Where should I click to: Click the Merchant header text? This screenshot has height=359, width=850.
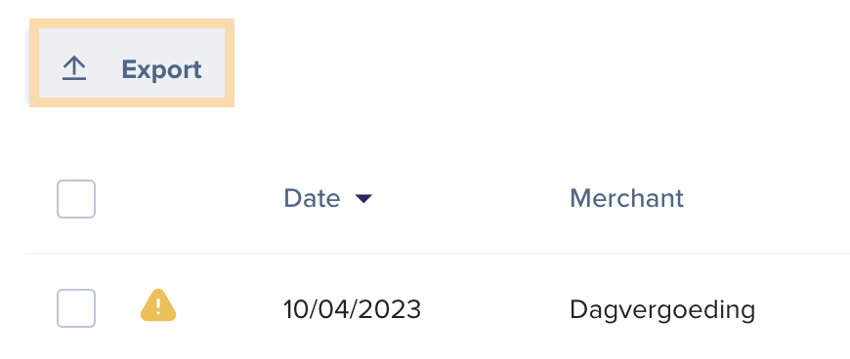click(626, 199)
